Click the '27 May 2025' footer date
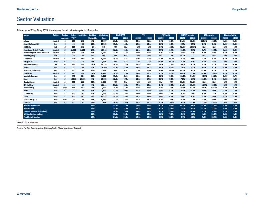 coord(23,194)
